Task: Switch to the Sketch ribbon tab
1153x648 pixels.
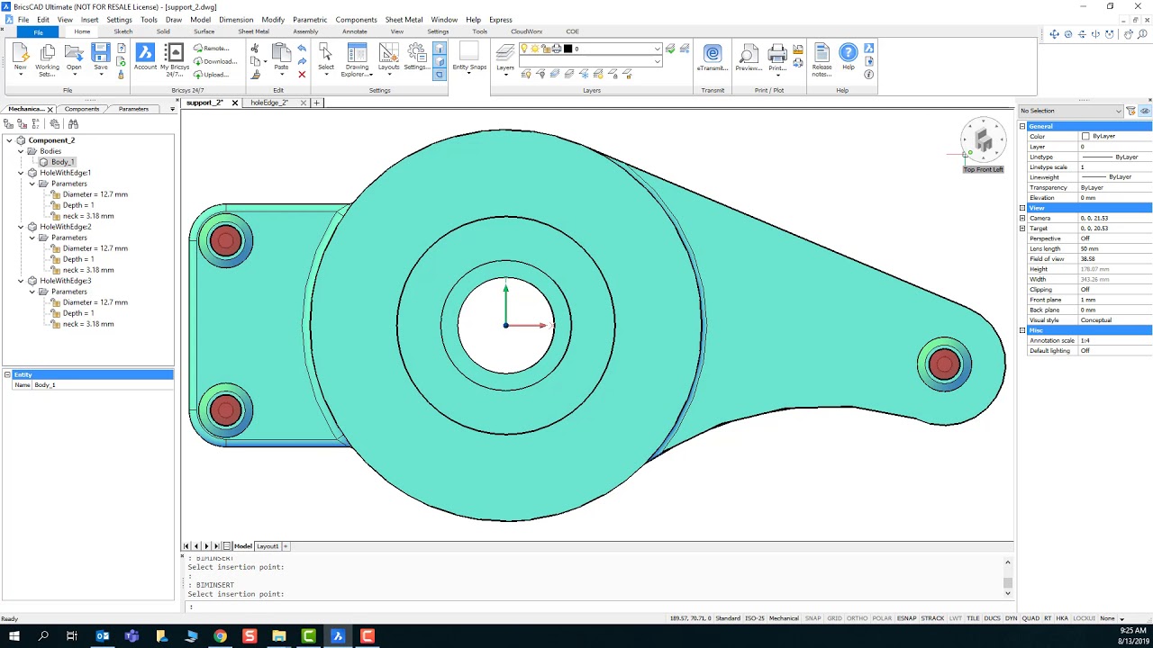Action: coord(123,31)
